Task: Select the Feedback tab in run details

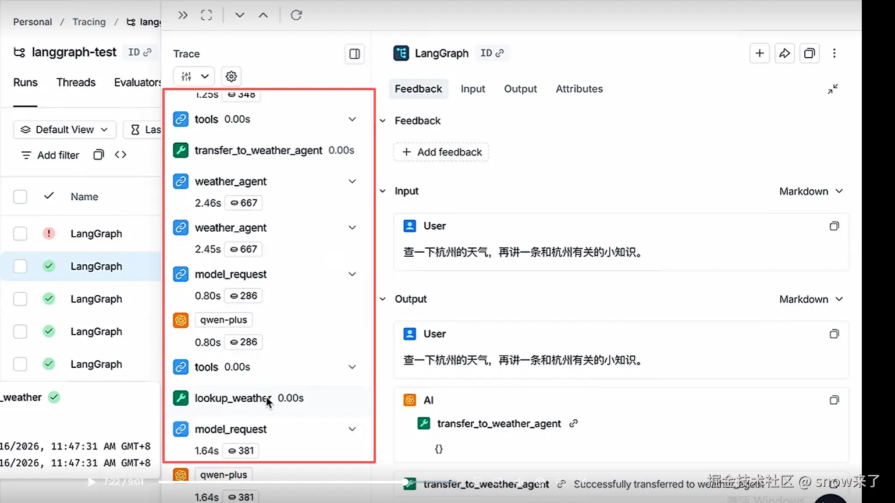Action: click(418, 89)
